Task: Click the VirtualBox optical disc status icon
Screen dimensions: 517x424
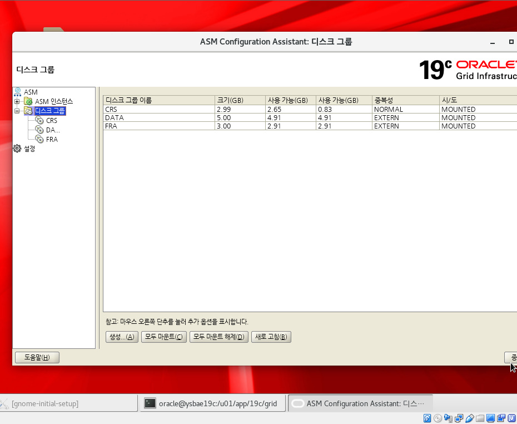Action: coord(438,418)
